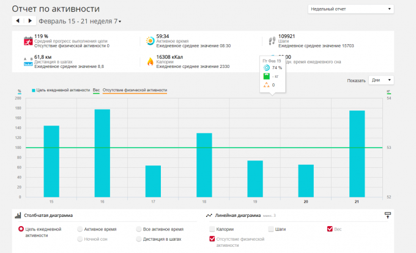Click the distance A-B icon

pyautogui.click(x=28, y=61)
